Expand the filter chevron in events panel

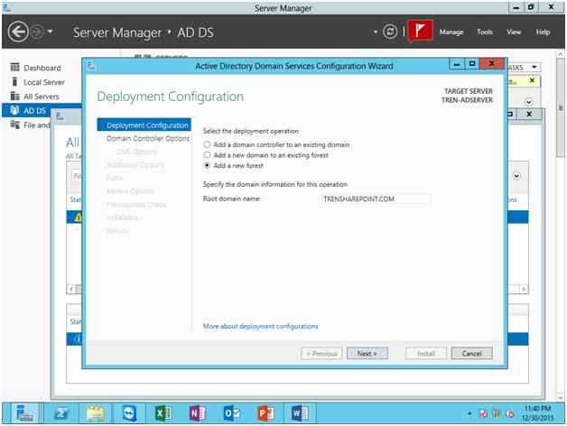[516, 176]
